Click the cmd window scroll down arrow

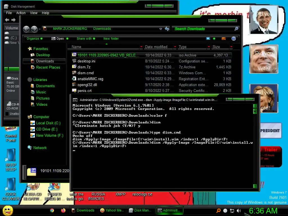tap(255, 186)
